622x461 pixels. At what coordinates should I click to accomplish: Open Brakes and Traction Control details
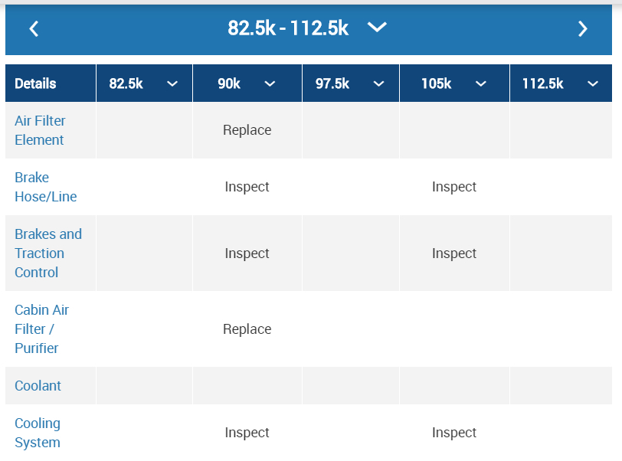tap(47, 253)
